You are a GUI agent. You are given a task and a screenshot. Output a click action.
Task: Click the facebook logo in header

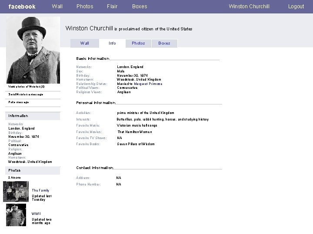point(22,6)
